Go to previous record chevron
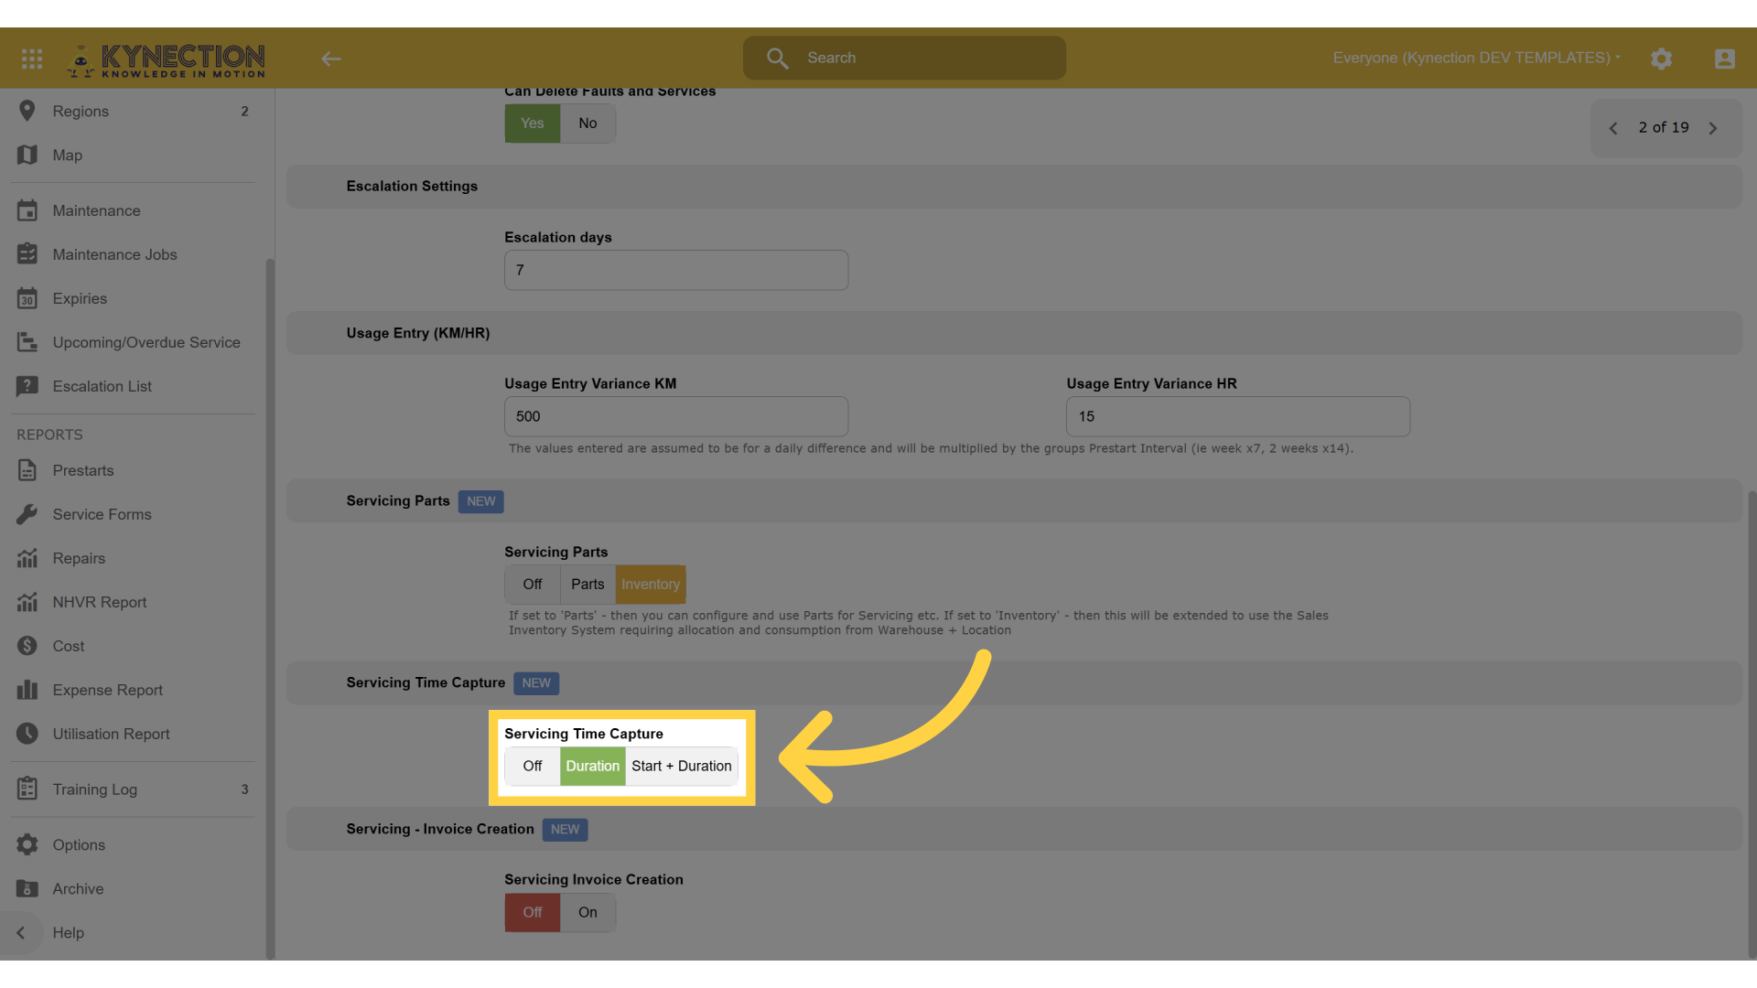Screen dimensions: 1757x988 point(1613,128)
